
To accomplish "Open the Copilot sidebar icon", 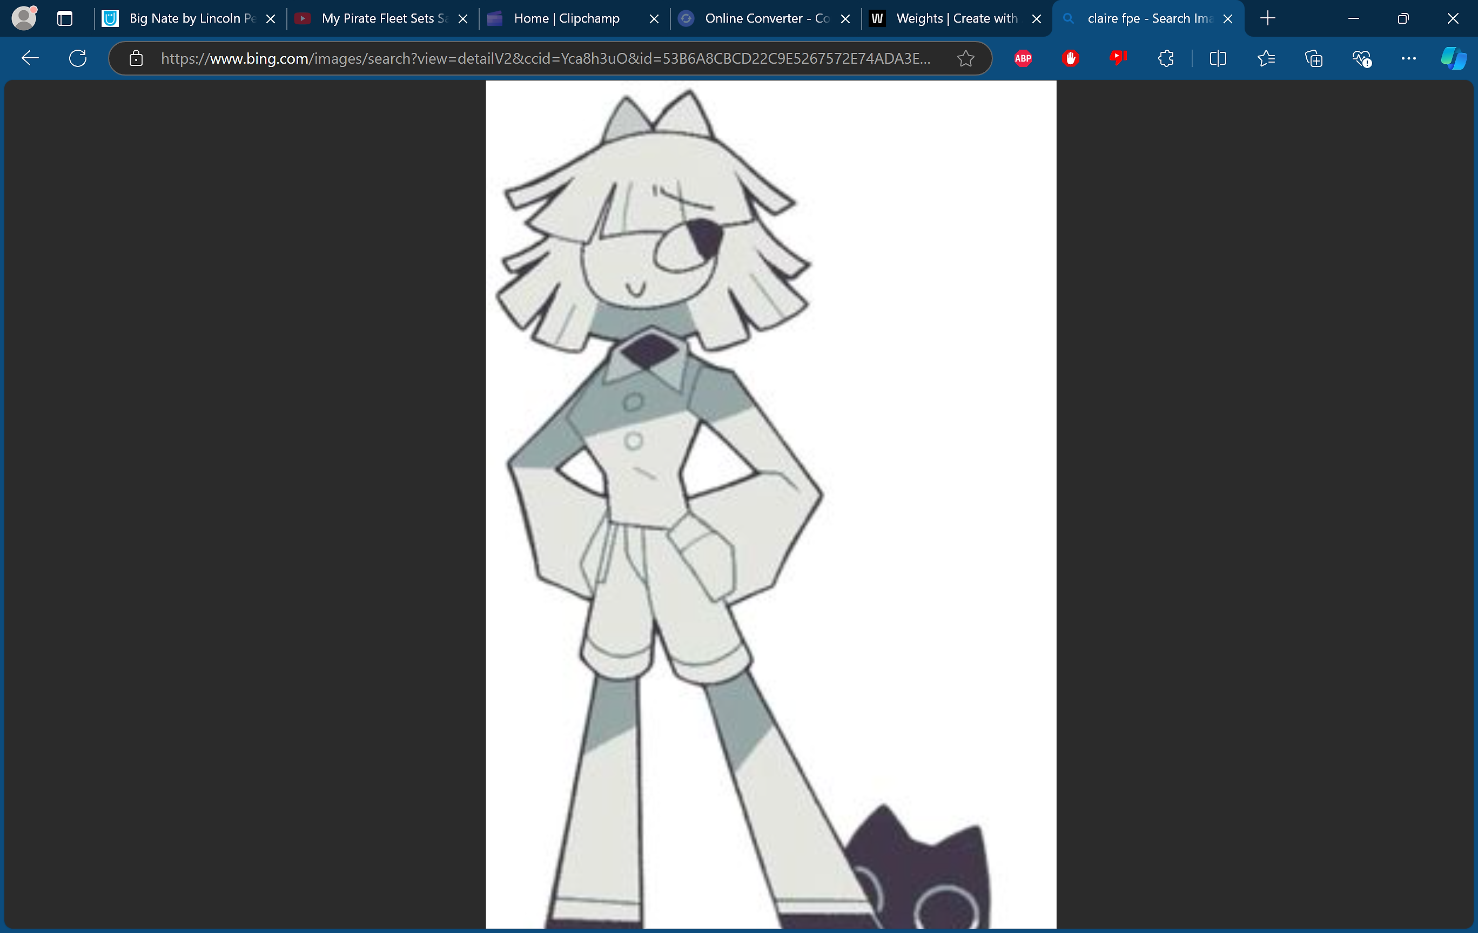I will coord(1454,58).
